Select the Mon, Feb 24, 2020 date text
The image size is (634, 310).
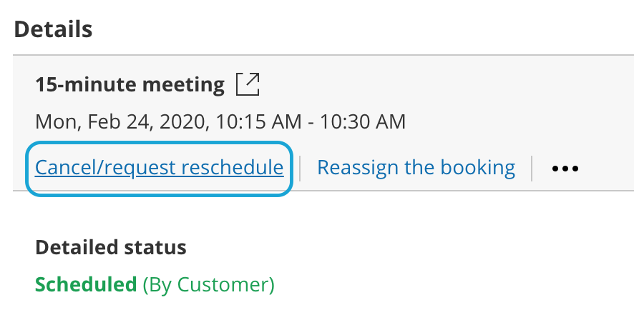(x=117, y=121)
